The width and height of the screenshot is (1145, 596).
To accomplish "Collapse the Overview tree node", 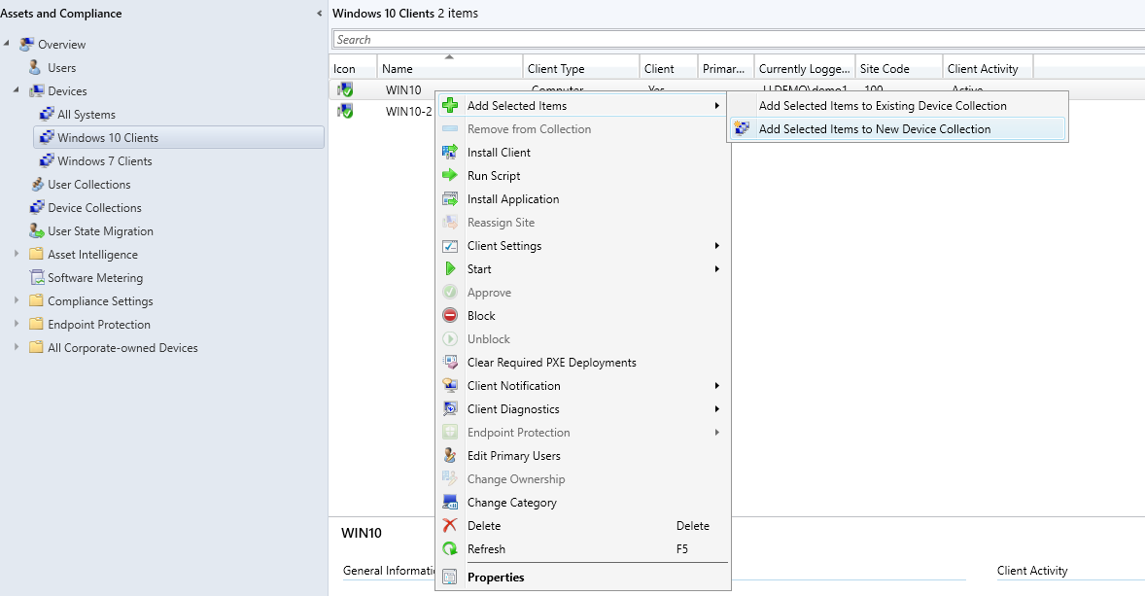I will click(x=7, y=43).
